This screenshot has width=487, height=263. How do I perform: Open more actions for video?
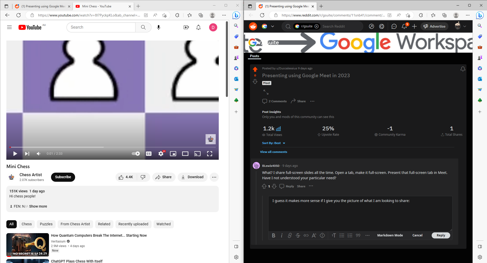(214, 177)
